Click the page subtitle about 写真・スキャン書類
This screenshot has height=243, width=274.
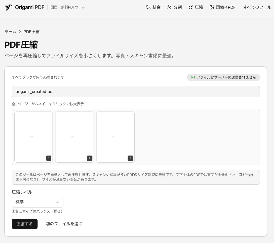(89, 56)
